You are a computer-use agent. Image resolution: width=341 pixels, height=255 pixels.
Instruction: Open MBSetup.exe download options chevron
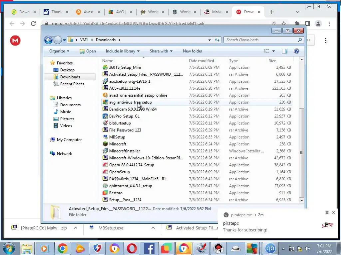point(153,228)
